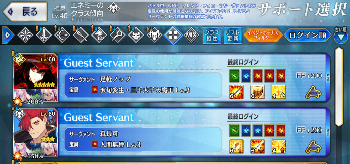This screenshot has height=164, width=350.
Task: Refresh the list with リスト更新 button
Action: click(233, 36)
